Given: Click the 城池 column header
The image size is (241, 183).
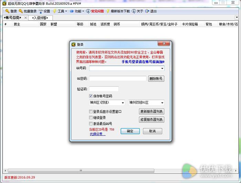Looking at the screenshot, I should click(93, 24).
